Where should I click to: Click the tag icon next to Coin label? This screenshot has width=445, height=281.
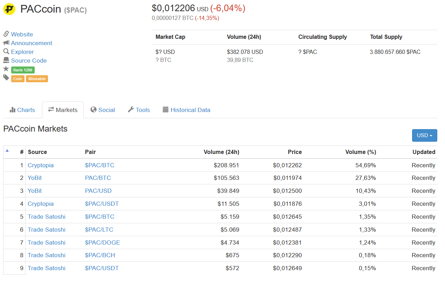click(x=6, y=78)
